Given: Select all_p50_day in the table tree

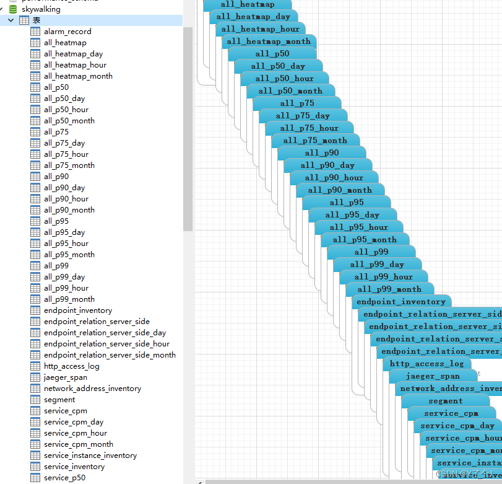Looking at the screenshot, I should pos(64,99).
